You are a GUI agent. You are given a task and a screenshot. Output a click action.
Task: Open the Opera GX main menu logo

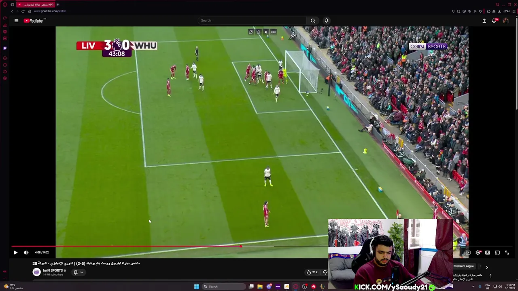[x=5, y=4]
